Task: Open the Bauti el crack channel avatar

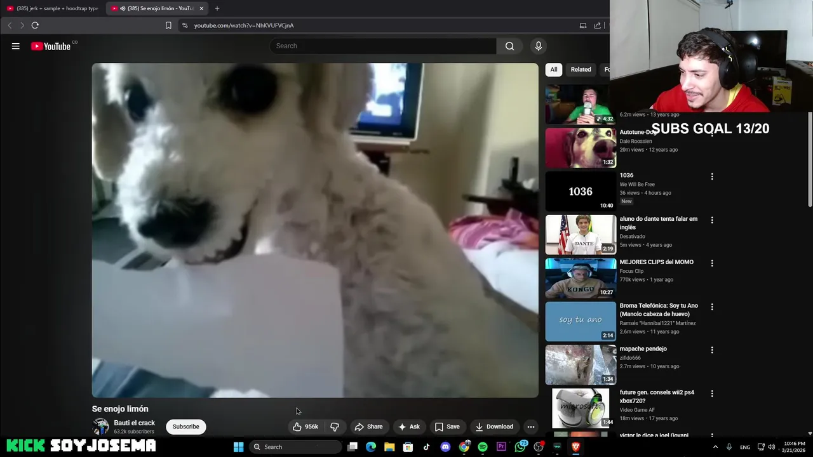Action: tap(100, 427)
